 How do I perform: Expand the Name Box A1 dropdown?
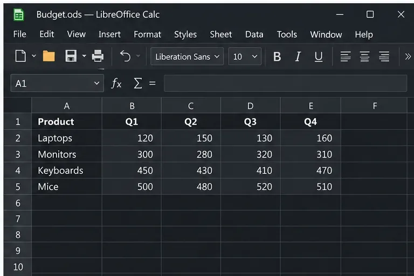click(x=96, y=83)
